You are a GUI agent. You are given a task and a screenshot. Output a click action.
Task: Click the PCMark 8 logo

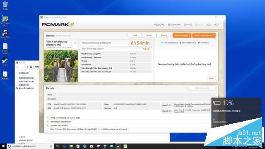click(58, 24)
